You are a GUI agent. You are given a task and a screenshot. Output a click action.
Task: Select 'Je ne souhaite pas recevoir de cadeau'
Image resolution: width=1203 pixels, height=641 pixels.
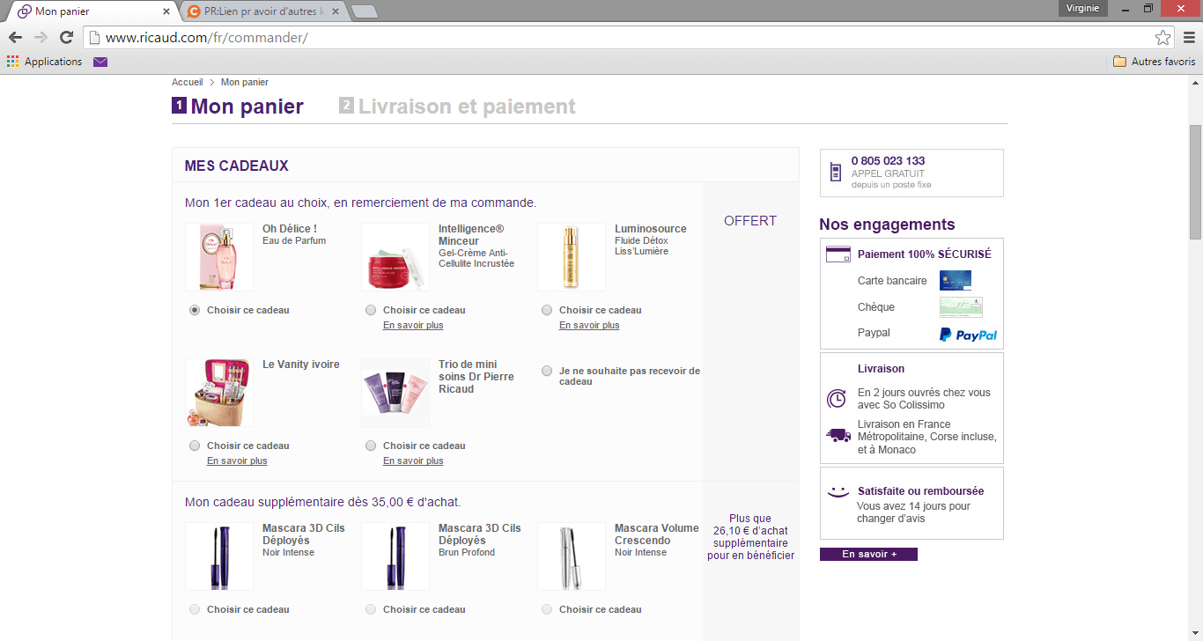(x=547, y=371)
